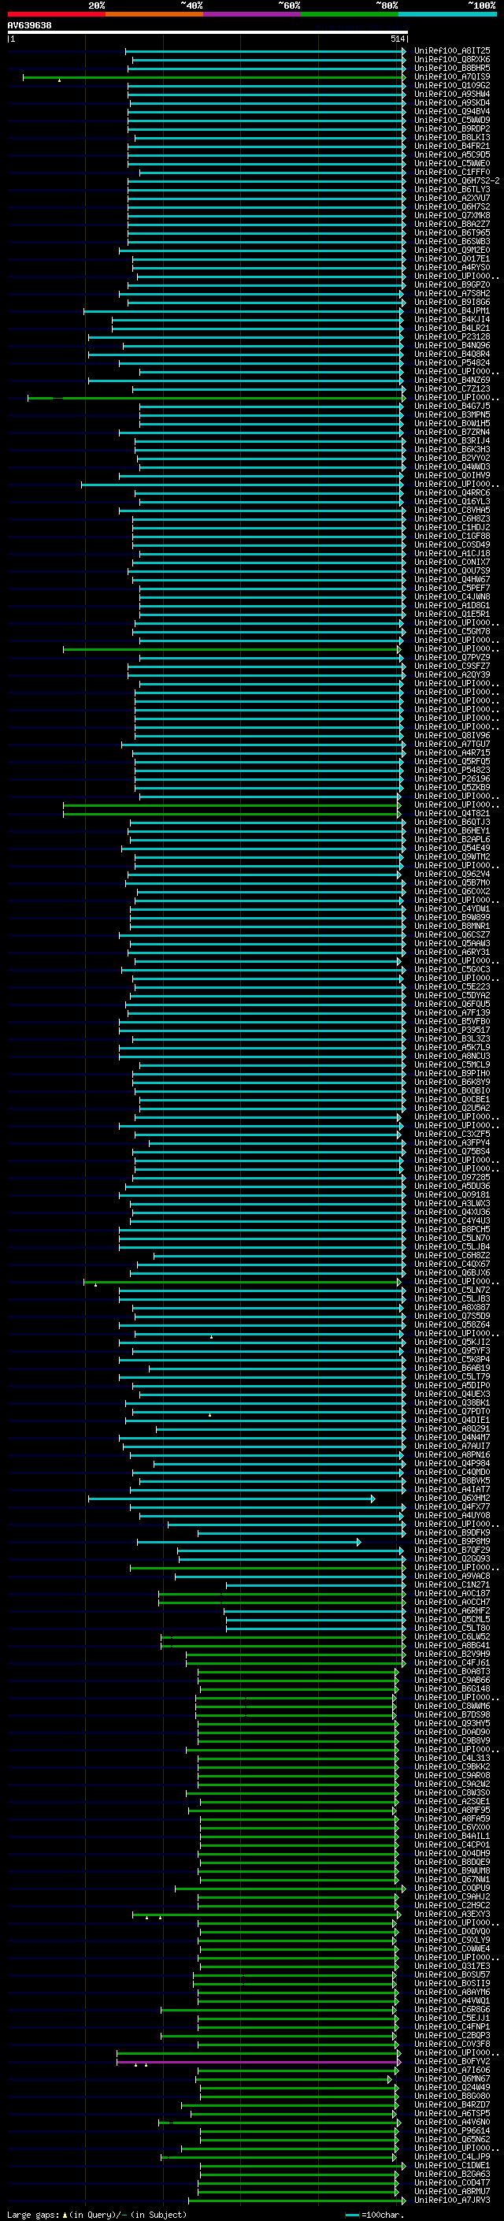Select hit label UniRef100_A9SHW4
Viewport: 504px width, 2221px height.
click(x=451, y=94)
